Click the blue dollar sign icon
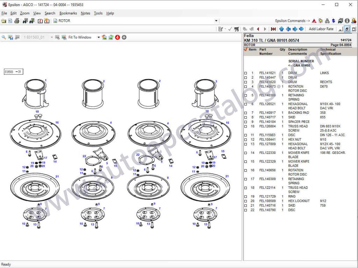The width and height of the screenshot is (358, 268). pos(334,21)
